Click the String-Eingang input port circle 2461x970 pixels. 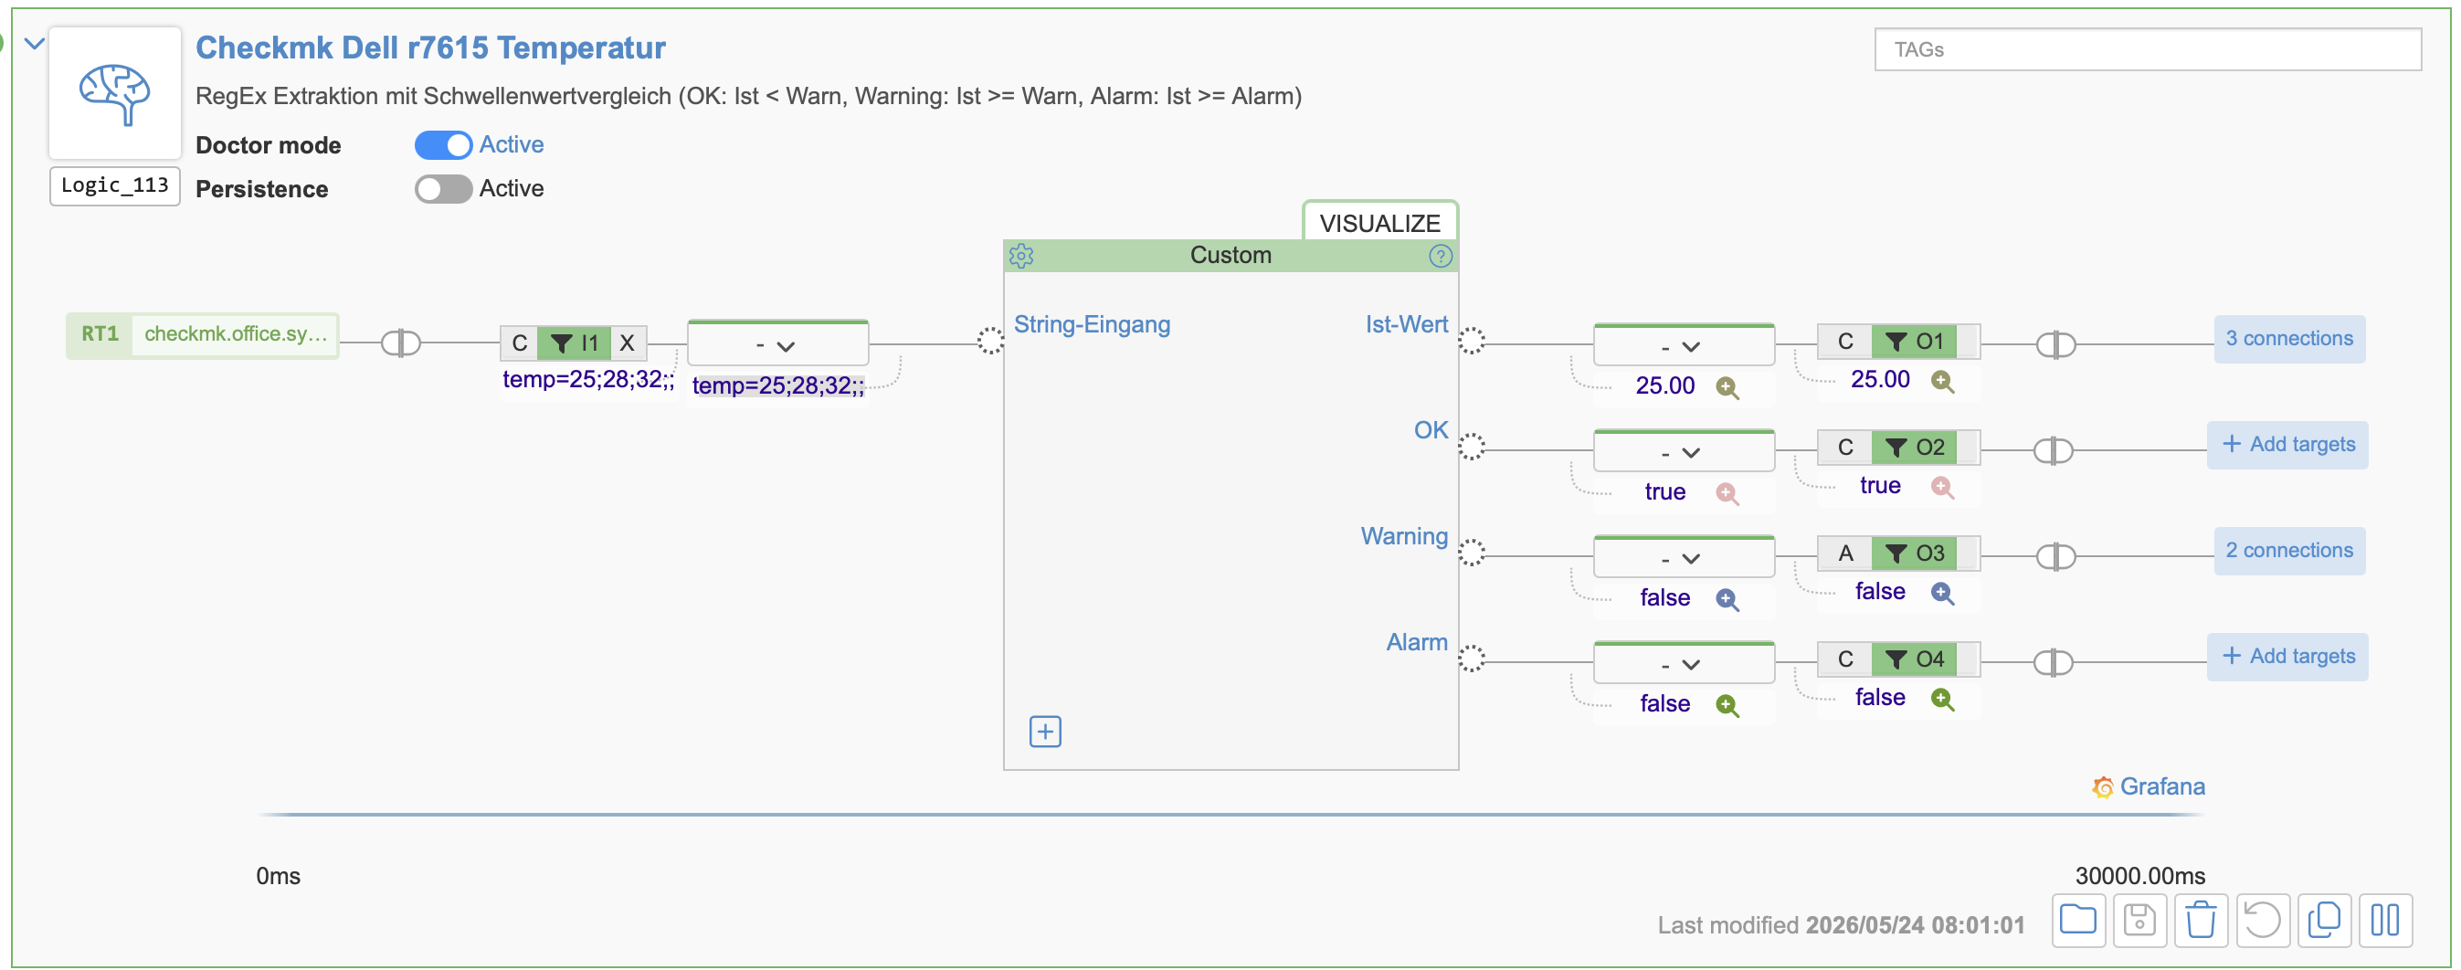991,340
